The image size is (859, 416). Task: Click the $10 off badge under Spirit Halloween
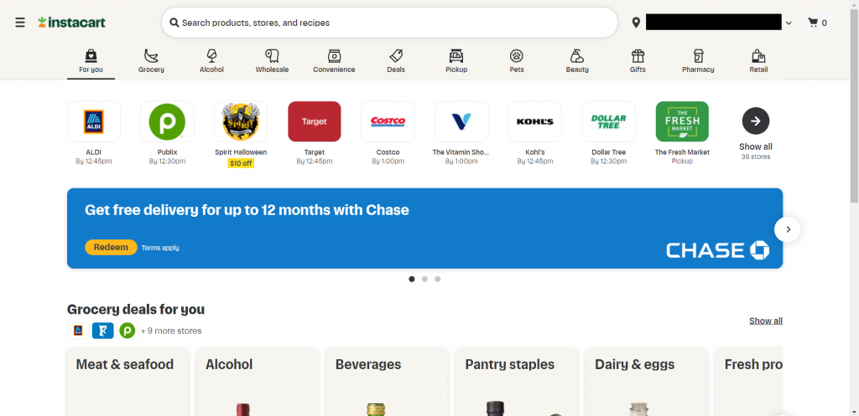pyautogui.click(x=241, y=163)
